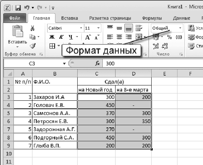Align text right
203x165 pixels.
point(129,37)
